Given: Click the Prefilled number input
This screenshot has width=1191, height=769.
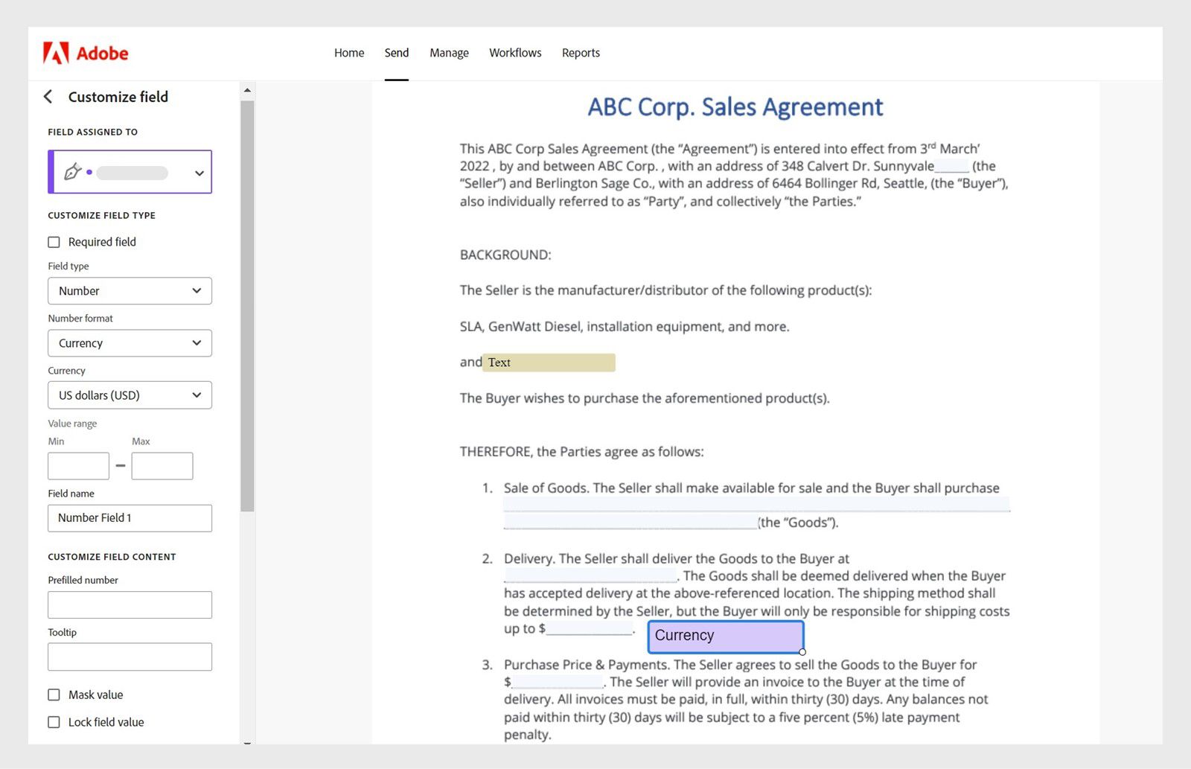Looking at the screenshot, I should click(130, 605).
